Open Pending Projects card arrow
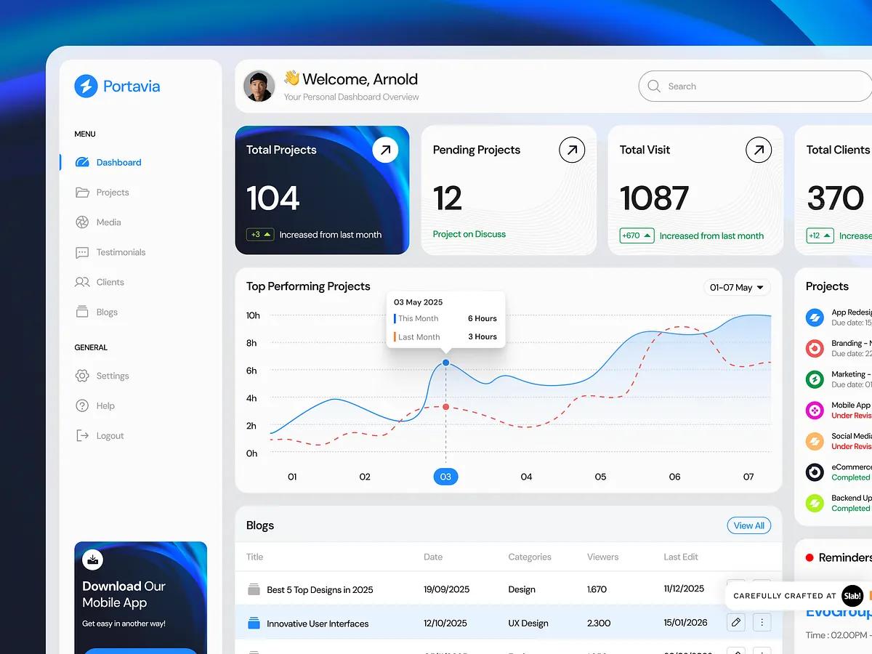872x654 pixels. click(x=572, y=150)
